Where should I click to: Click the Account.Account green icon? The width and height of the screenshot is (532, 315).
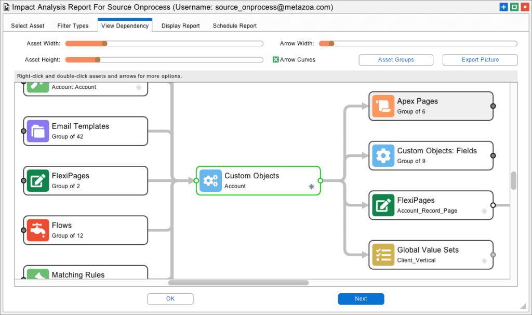tap(37, 87)
